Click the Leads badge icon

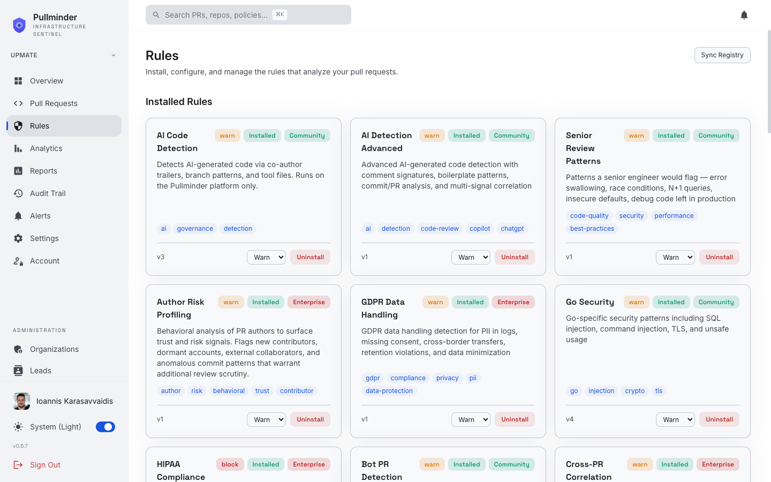18,371
